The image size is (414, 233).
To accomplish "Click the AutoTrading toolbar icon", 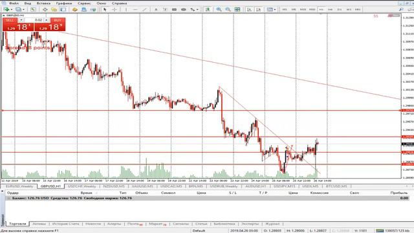I will (x=208, y=10).
